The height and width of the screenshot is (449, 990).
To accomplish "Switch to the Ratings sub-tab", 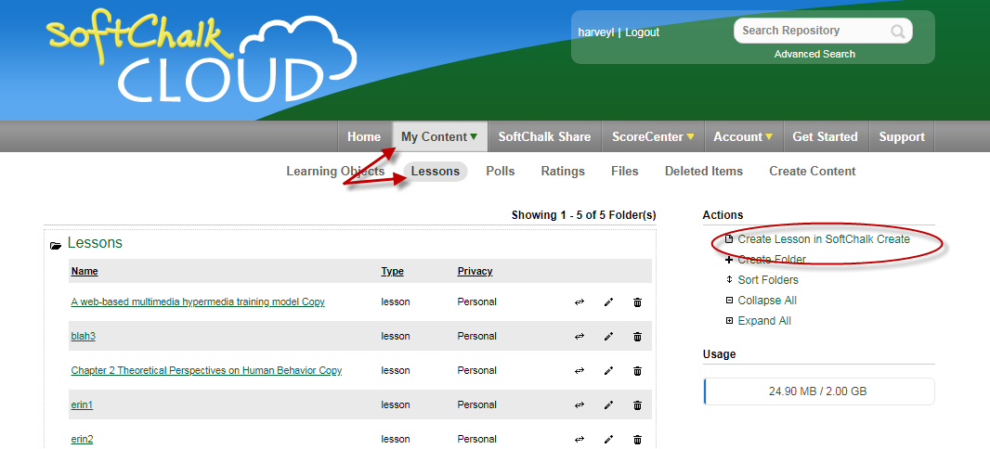I will click(x=563, y=171).
